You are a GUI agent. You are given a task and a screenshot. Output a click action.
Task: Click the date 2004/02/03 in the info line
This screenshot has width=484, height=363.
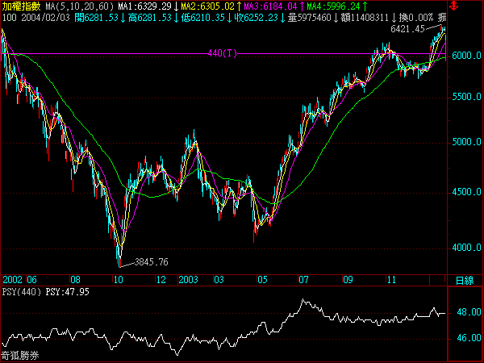(46, 18)
